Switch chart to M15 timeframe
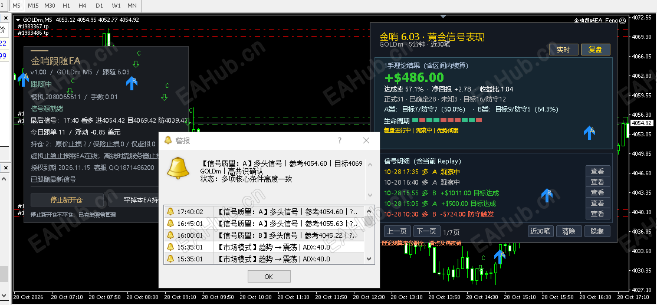This screenshot has width=657, height=305. coord(33,5)
